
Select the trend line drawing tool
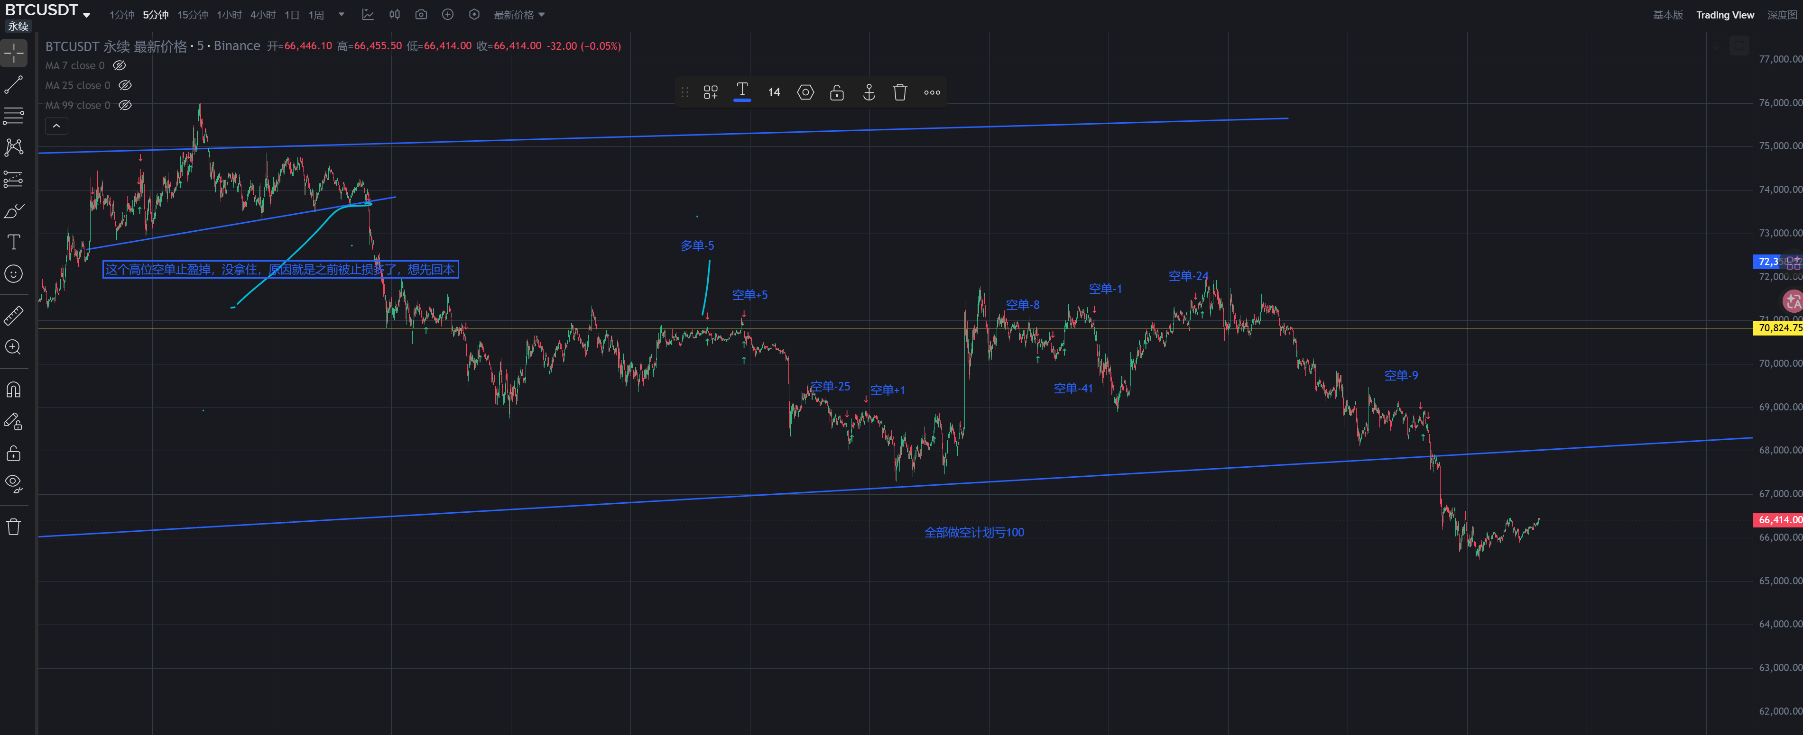tap(14, 85)
